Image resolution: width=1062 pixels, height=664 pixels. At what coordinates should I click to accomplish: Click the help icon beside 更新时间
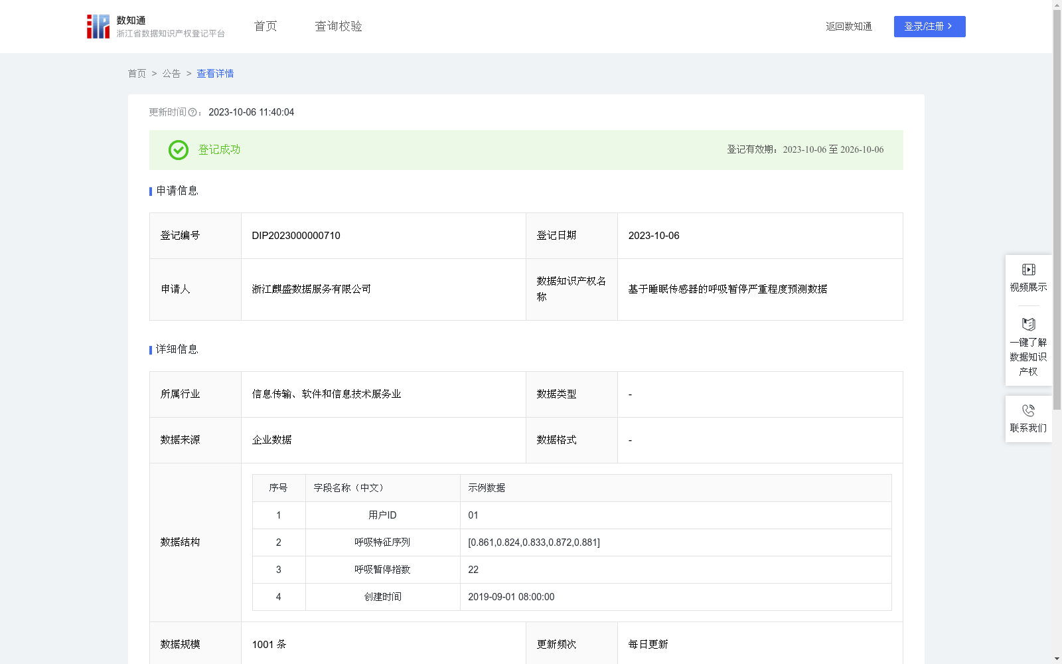click(192, 113)
